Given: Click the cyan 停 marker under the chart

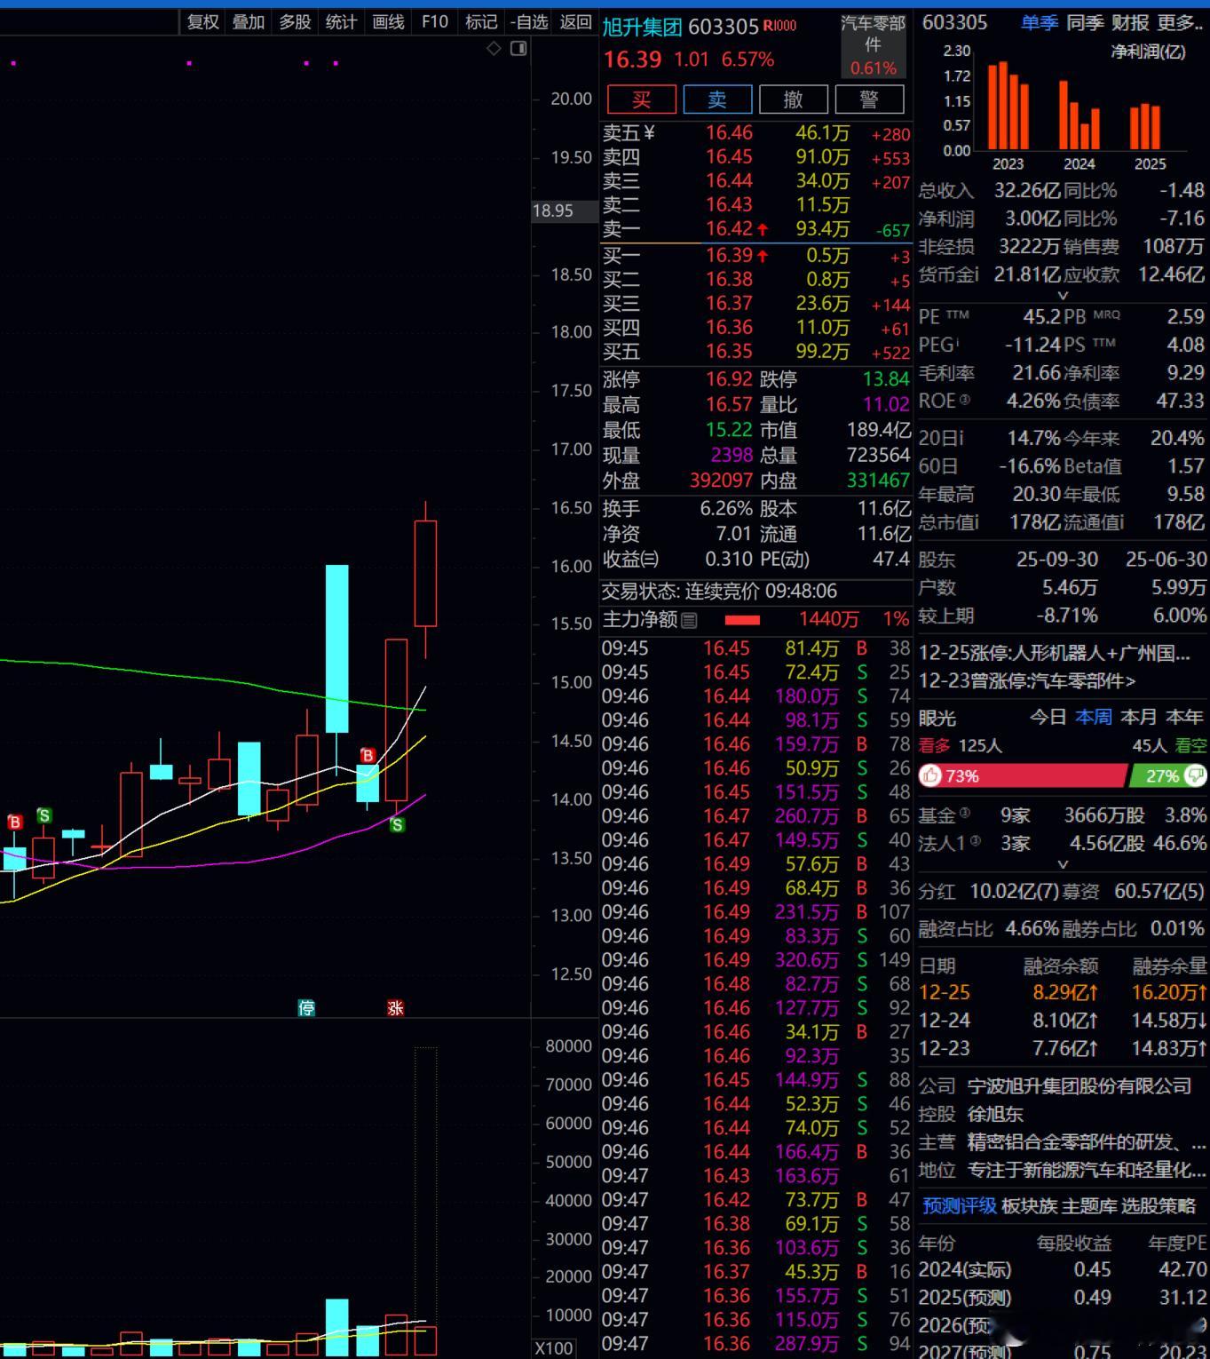Looking at the screenshot, I should (x=306, y=1007).
